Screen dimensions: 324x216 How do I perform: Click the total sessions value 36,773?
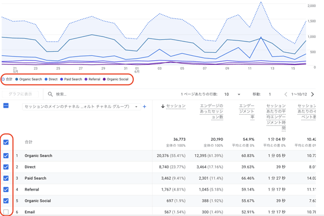(x=179, y=139)
